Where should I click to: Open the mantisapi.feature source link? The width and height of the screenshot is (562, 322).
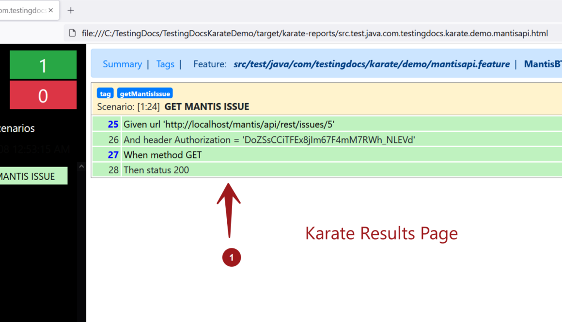coord(372,63)
